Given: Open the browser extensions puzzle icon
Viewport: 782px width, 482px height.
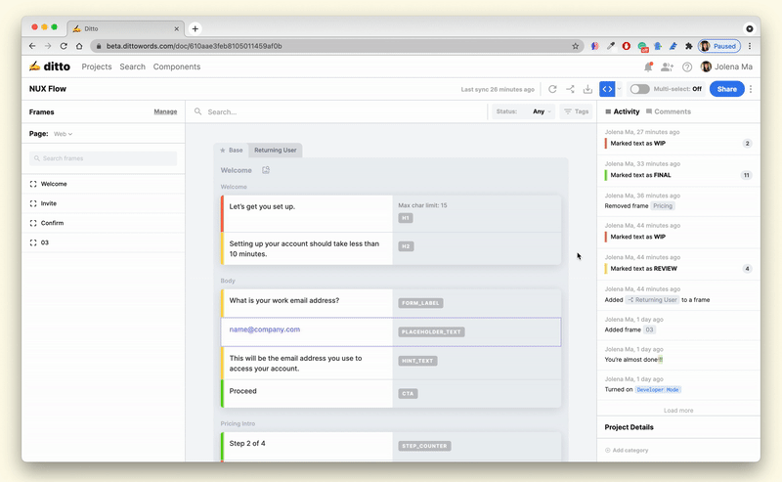Looking at the screenshot, I should 689,46.
